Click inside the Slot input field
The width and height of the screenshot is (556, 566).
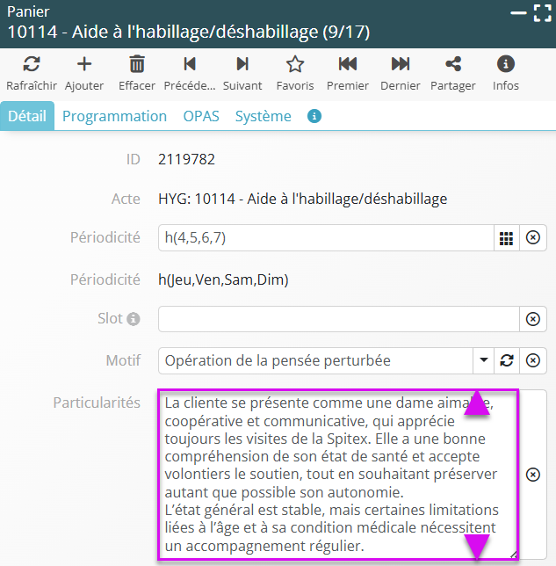pyautogui.click(x=337, y=319)
